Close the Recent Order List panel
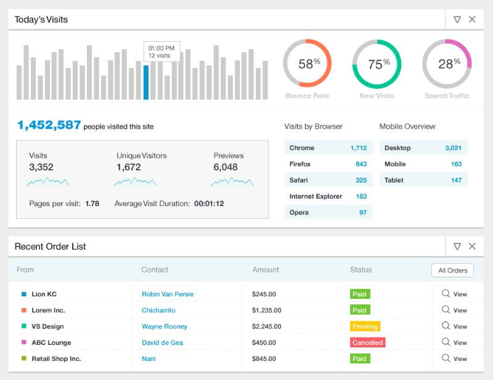This screenshot has width=493, height=380. [472, 246]
